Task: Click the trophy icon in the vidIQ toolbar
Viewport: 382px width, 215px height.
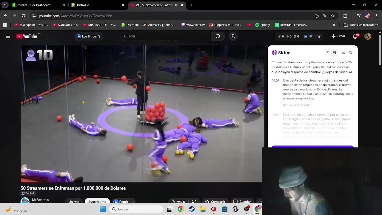Action: pyautogui.click(x=319, y=36)
